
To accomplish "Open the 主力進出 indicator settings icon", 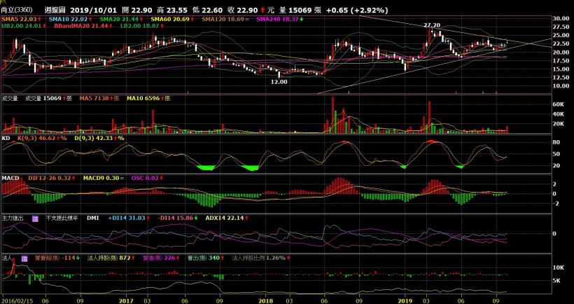I will 35,219.
